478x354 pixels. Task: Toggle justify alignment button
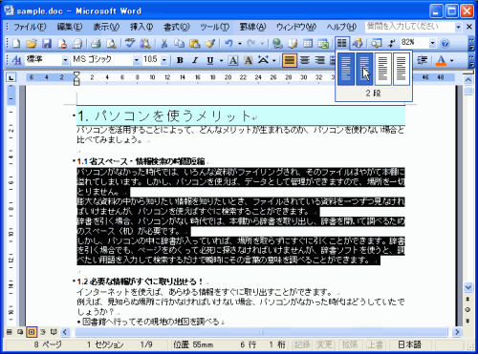tap(290, 60)
